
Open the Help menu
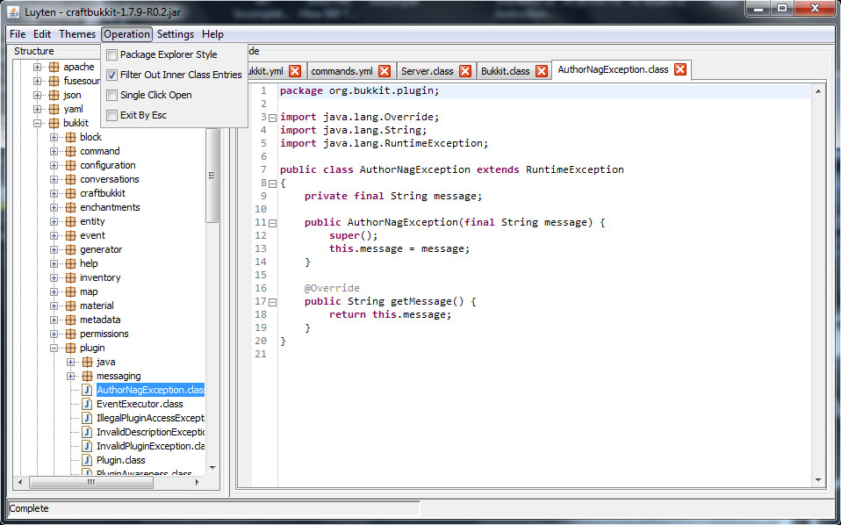point(213,34)
